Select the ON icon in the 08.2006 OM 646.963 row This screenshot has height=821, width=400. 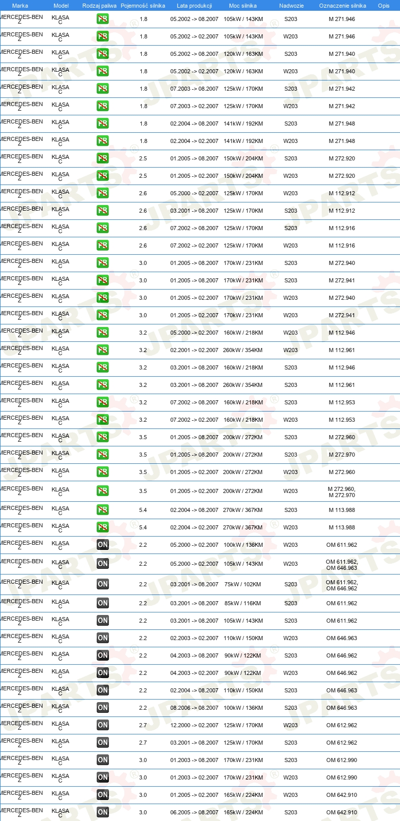coord(103,708)
